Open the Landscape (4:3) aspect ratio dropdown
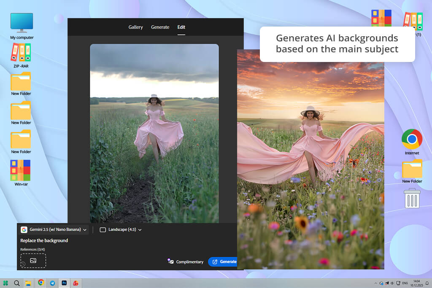 click(121, 230)
